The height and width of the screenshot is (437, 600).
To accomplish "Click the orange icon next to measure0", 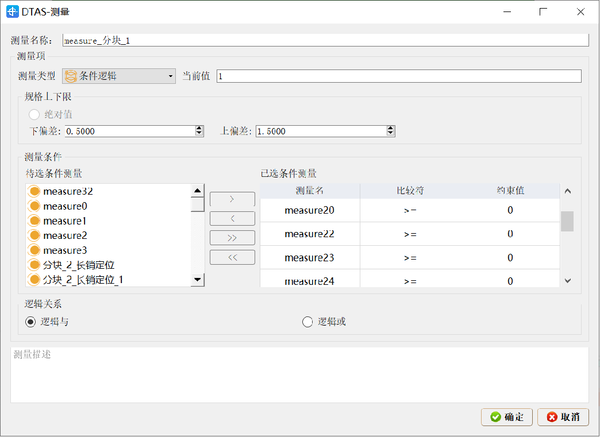I will tap(34, 206).
